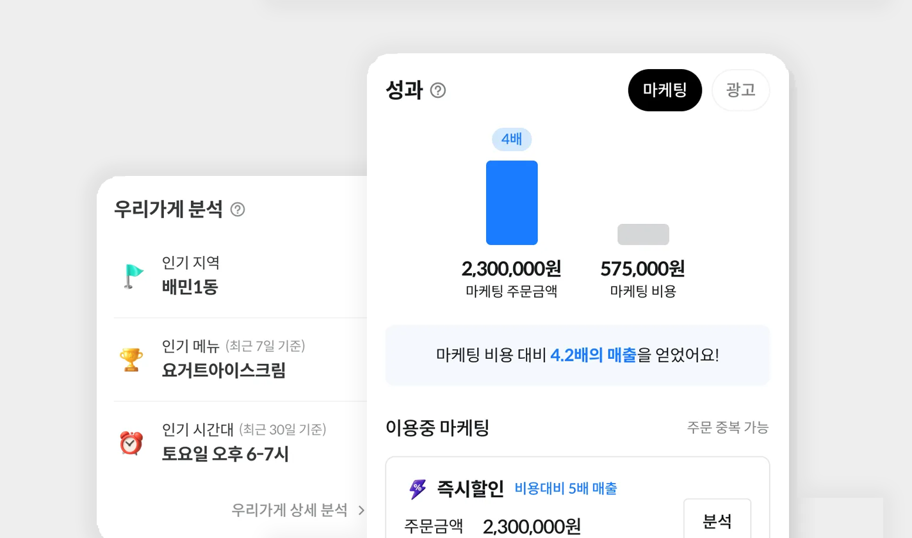The width and height of the screenshot is (912, 538).
Task: Click the purple 즉시할인 lightning icon
Action: click(x=418, y=489)
